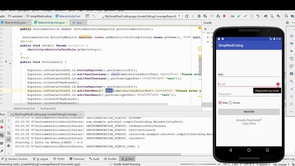Click red error icon in Email field
This screenshot has width=295, height=166.
[278, 84]
